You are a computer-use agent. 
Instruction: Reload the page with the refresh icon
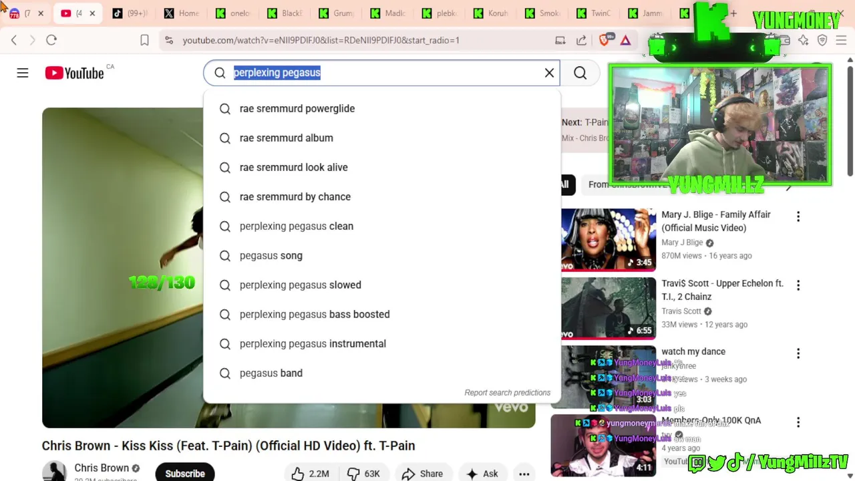[x=51, y=40]
